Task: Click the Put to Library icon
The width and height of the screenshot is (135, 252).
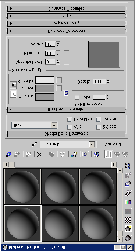Action: [74, 155]
